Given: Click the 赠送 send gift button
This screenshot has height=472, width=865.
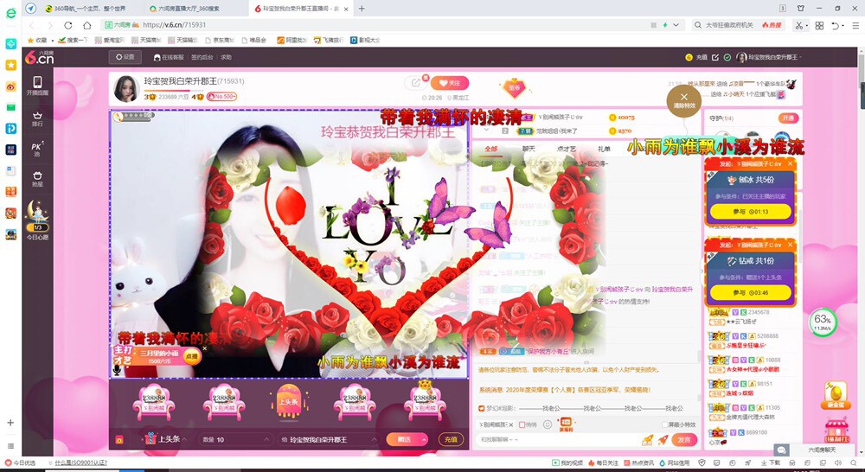Looking at the screenshot, I should click(404, 439).
